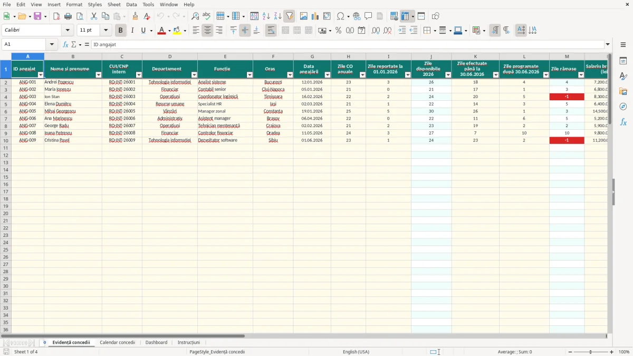Image resolution: width=633 pixels, height=356 pixels.
Task: Open the sidebar Gallery icon
Action: pos(623,91)
